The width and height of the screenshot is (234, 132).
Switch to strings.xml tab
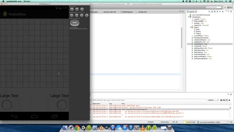pos(141,12)
